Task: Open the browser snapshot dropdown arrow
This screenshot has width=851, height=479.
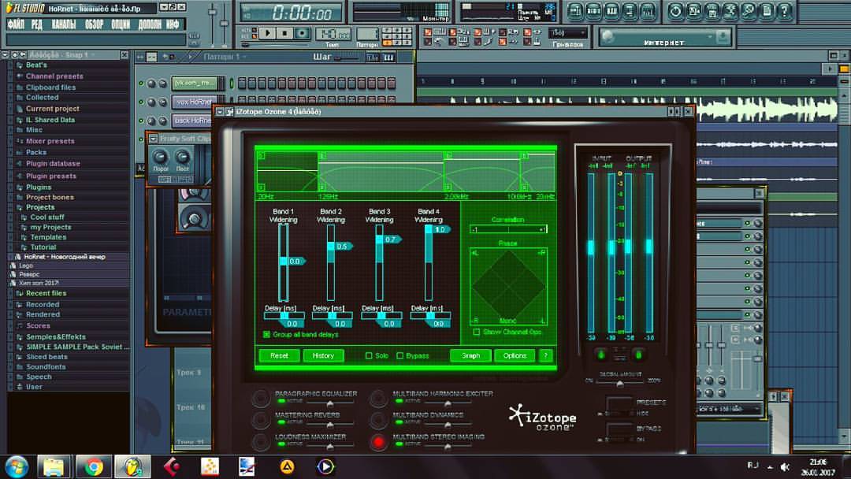Action: click(x=93, y=55)
